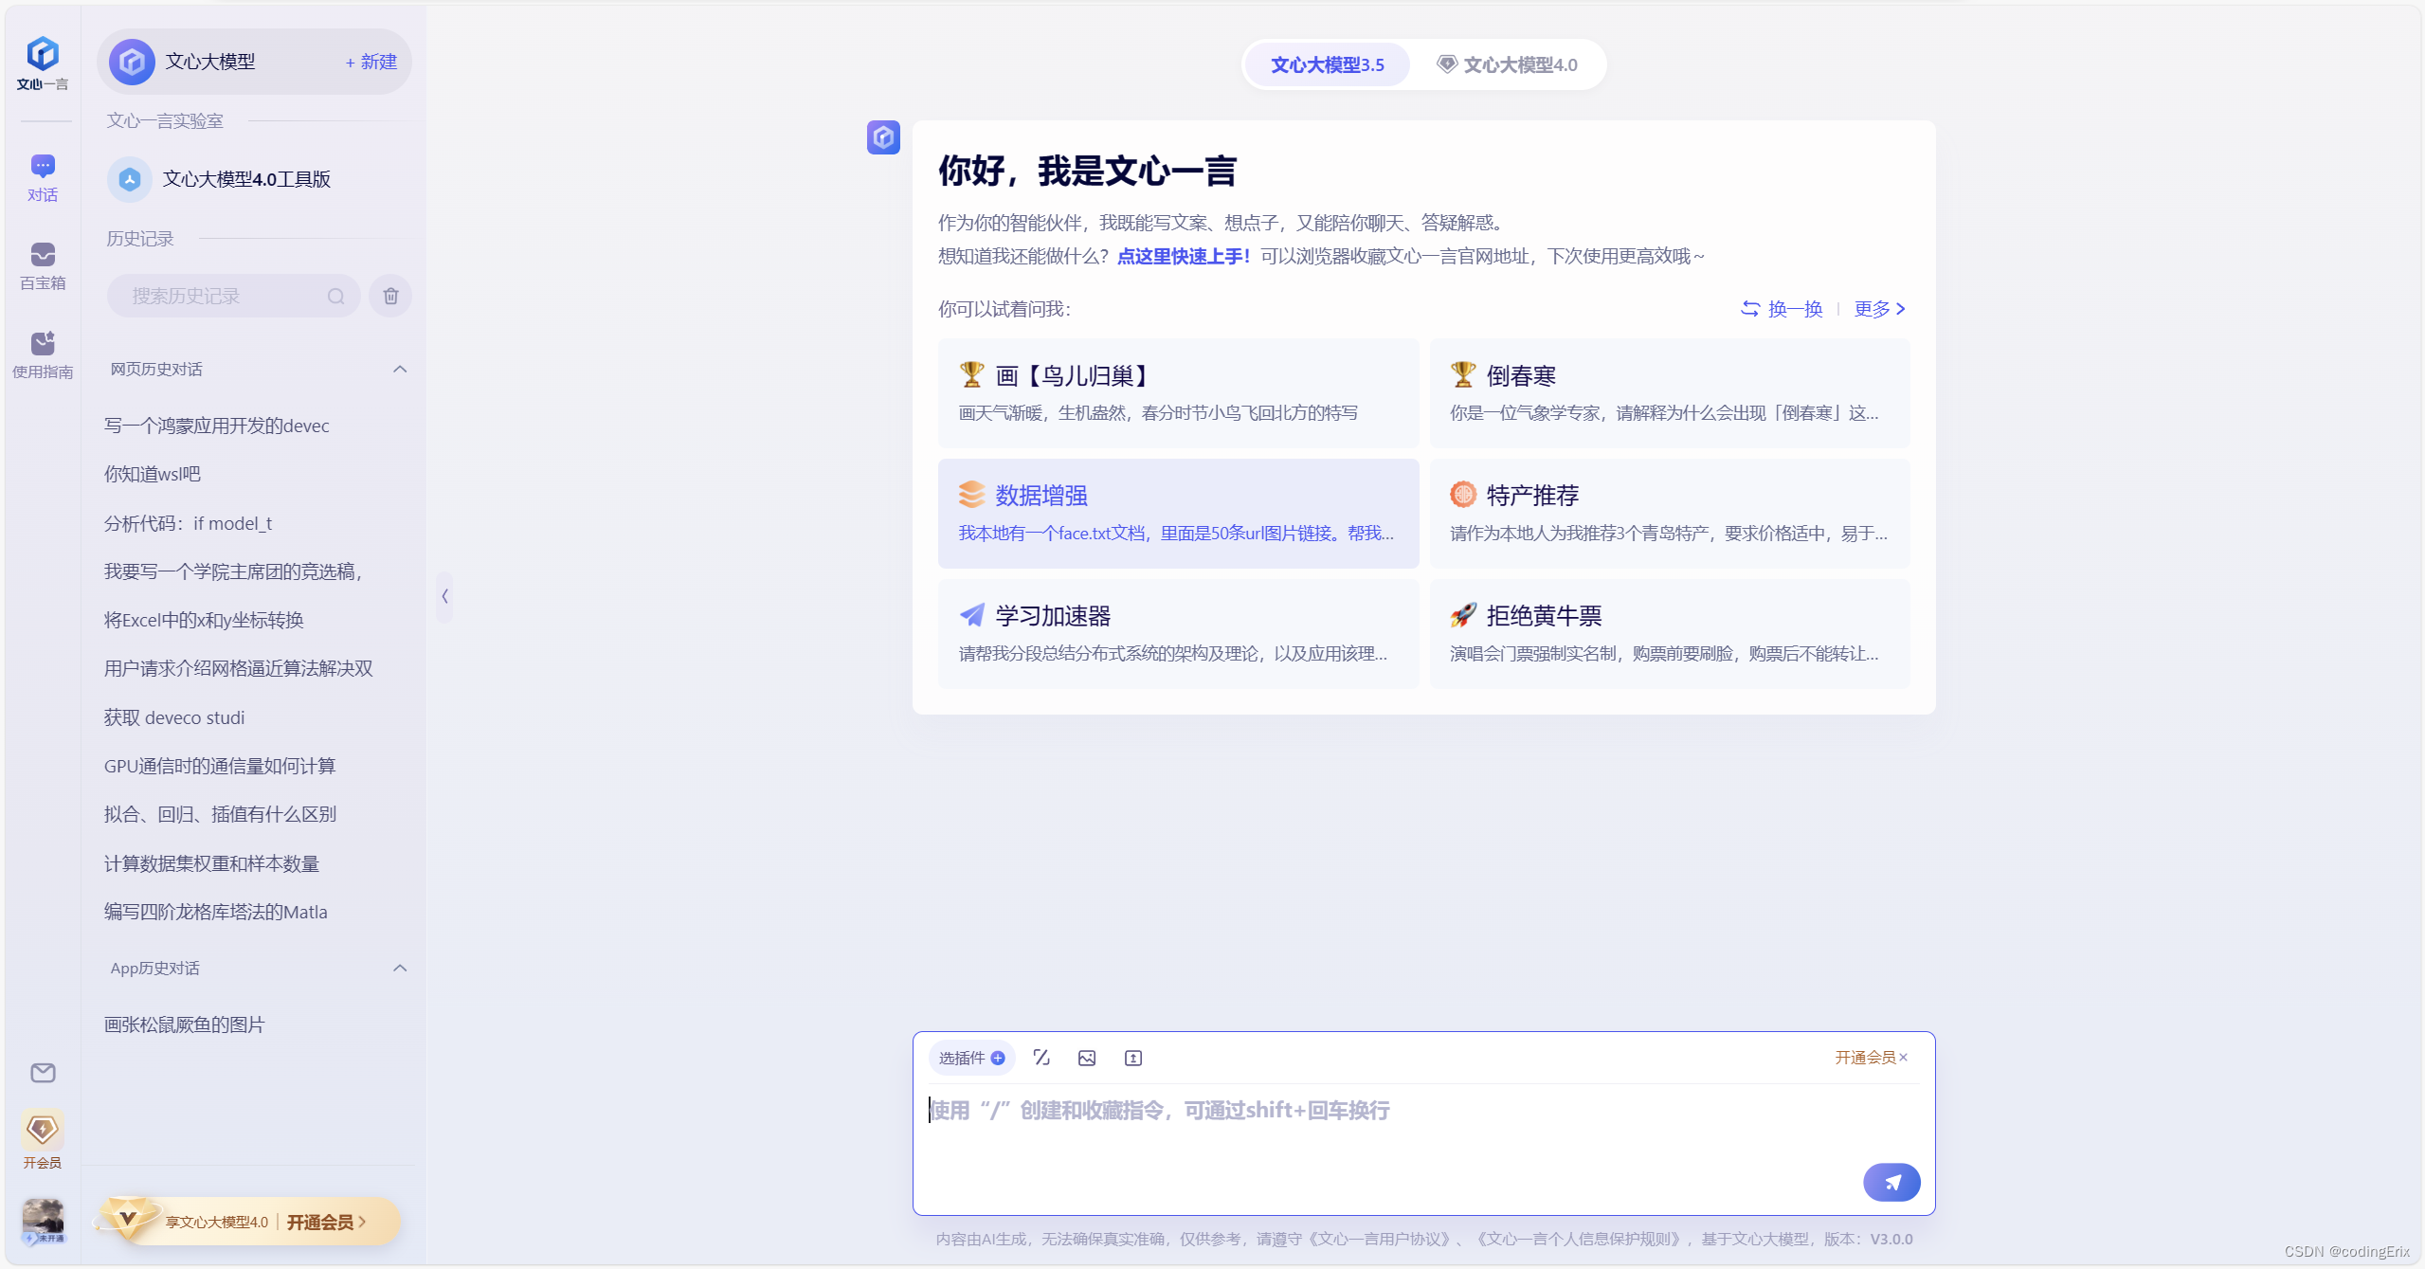The height and width of the screenshot is (1269, 2425).
Task: Click the 享文心大模型4.0 开通会员 banner
Action: [251, 1222]
